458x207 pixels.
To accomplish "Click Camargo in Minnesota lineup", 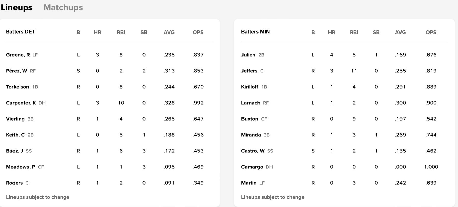I will 252,167.
